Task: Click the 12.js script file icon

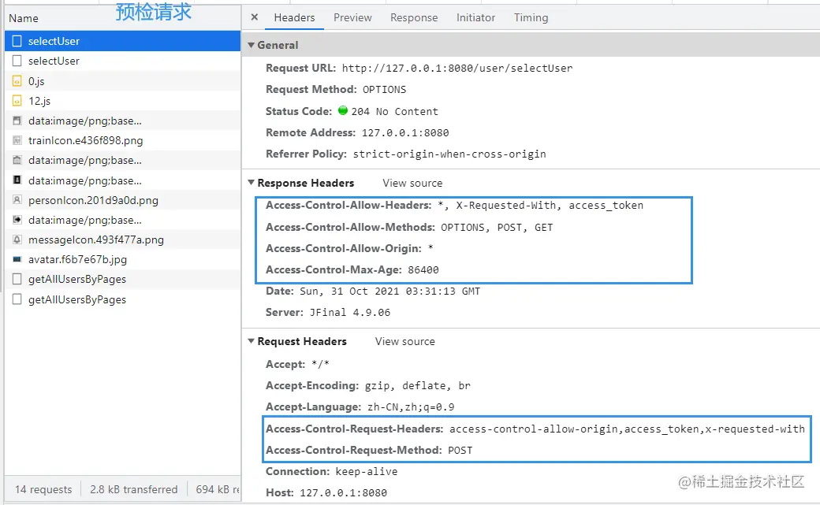Action: pyautogui.click(x=17, y=102)
